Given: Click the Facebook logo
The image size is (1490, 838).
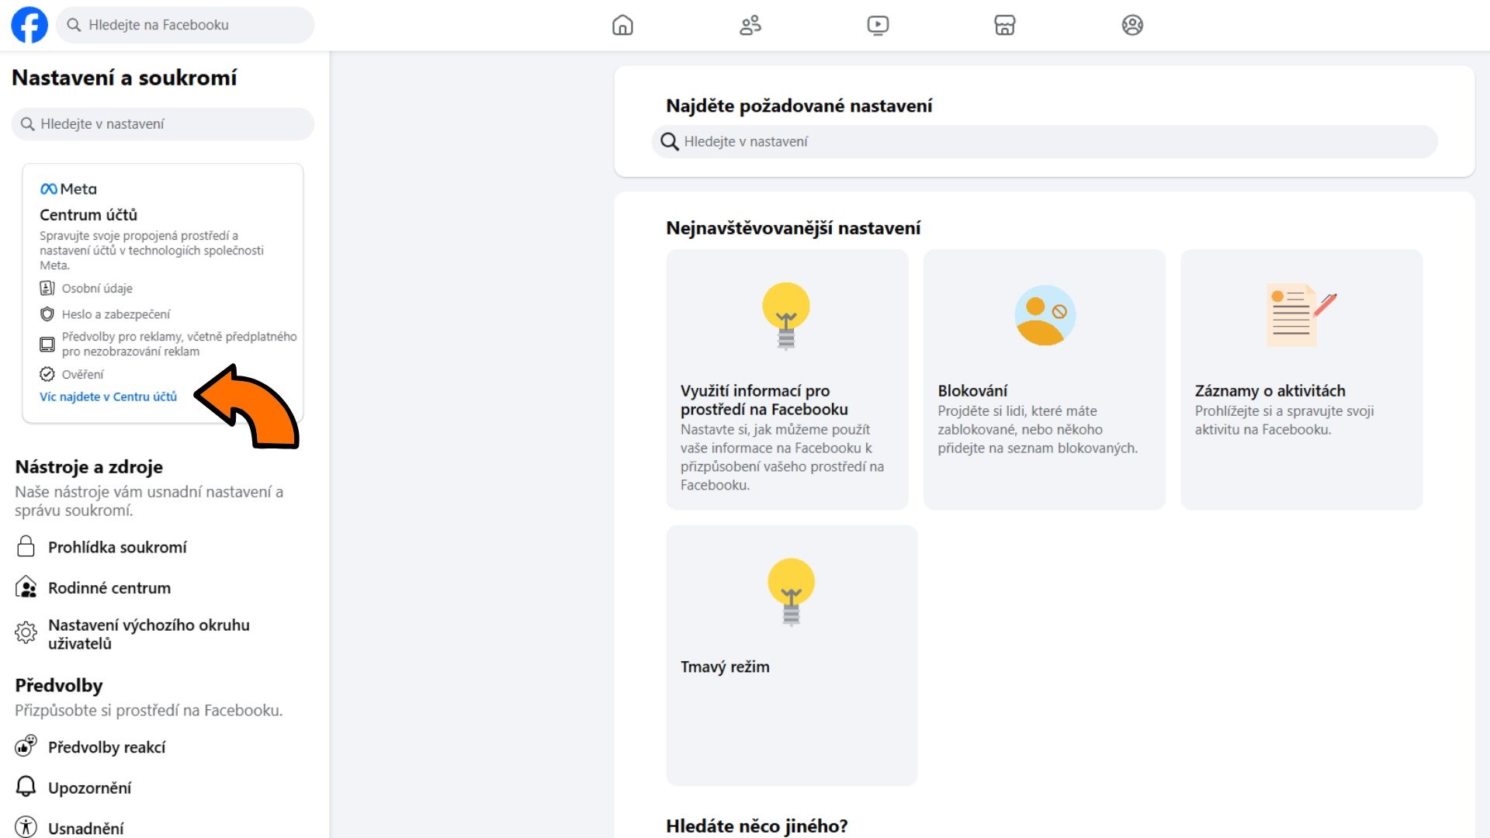Looking at the screenshot, I should [x=29, y=24].
